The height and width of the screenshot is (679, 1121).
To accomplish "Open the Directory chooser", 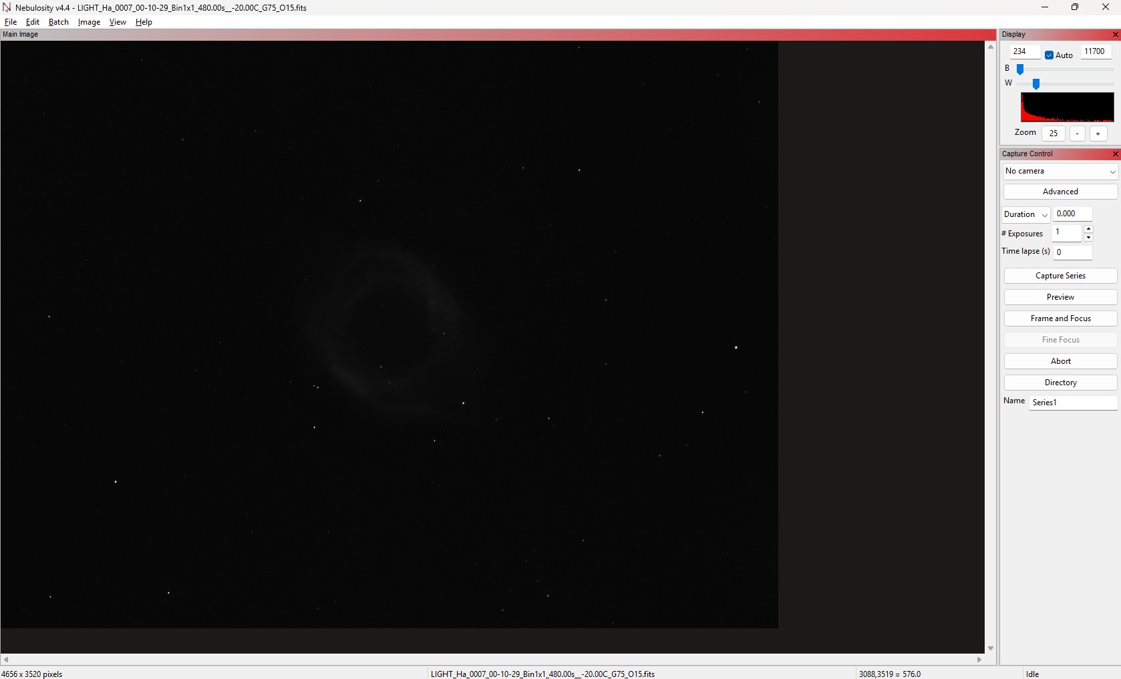I will click(x=1060, y=383).
